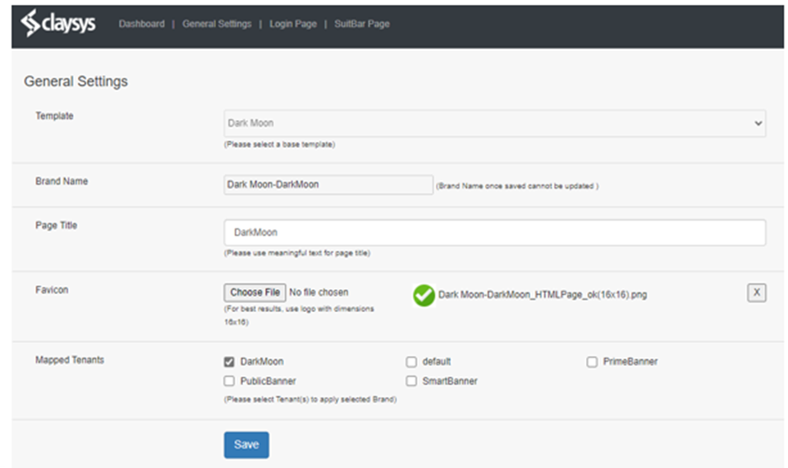Click the Brand Name input field
This screenshot has width=788, height=468.
point(328,185)
